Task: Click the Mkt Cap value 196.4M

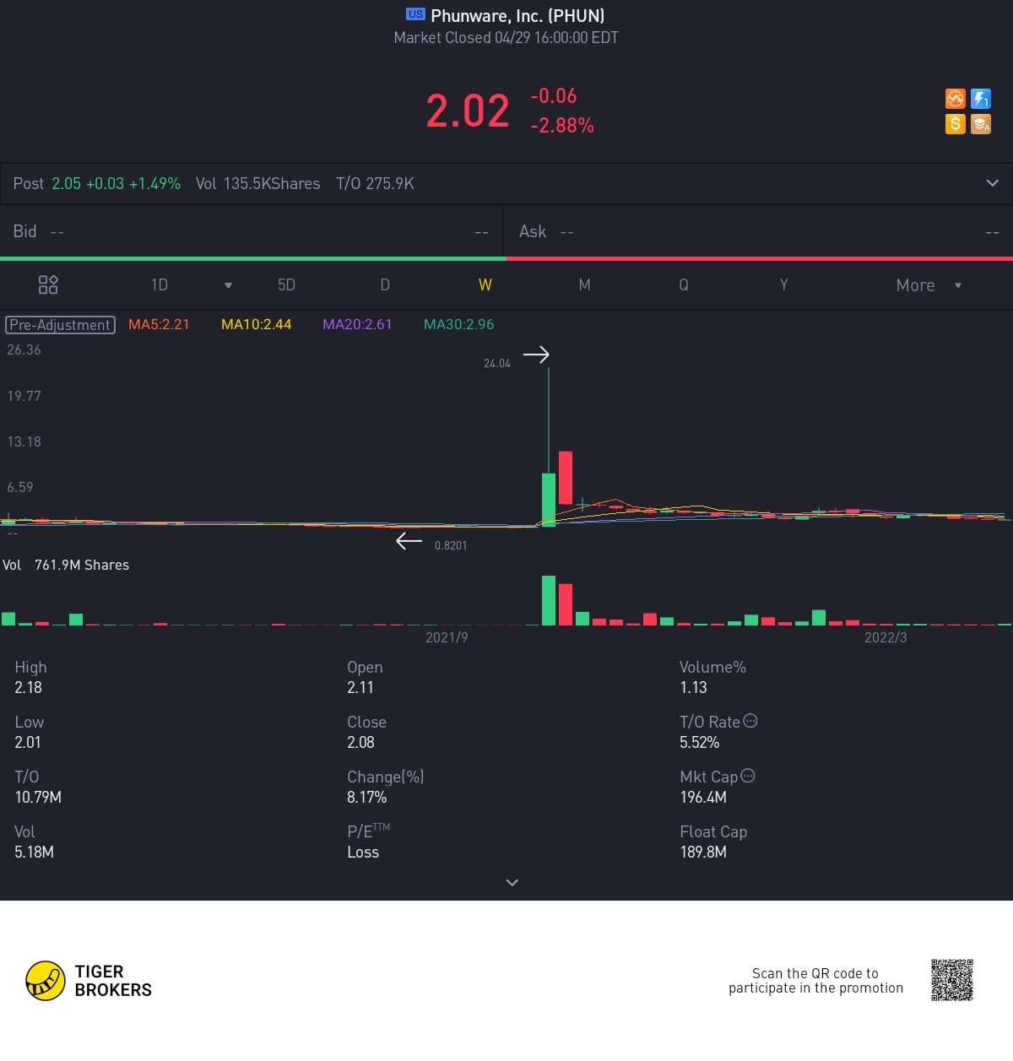Action: pos(703,797)
